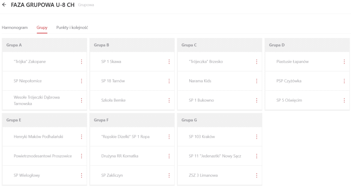Open options menu for Szkoła Bemke
351x187 pixels.
169,100
